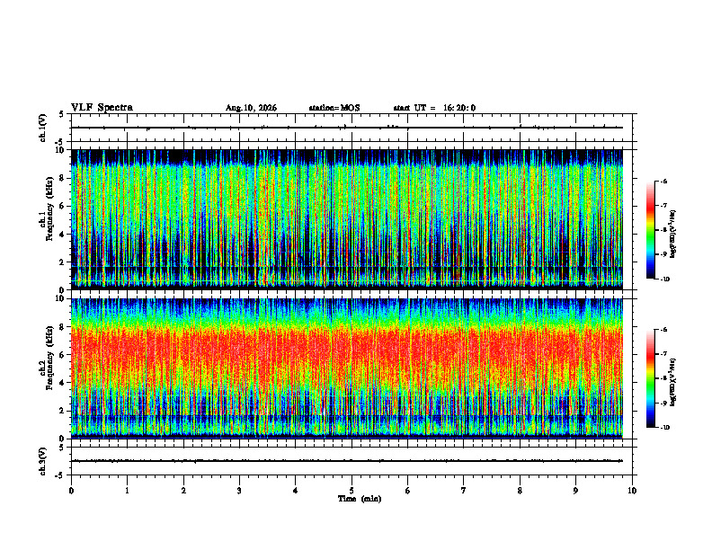712x550 pixels.
Task: Click the ch.1 Frequency (kHz) axis label
Action: pos(49,220)
